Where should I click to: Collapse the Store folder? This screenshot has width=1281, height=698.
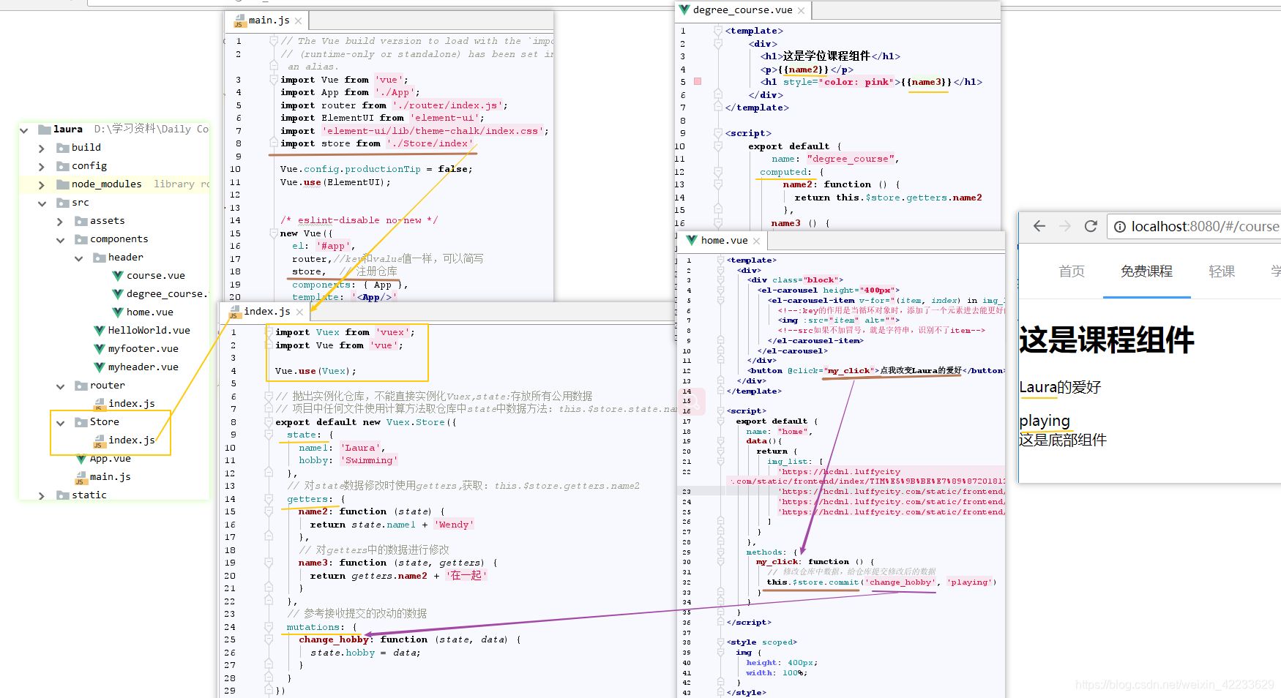coord(60,423)
